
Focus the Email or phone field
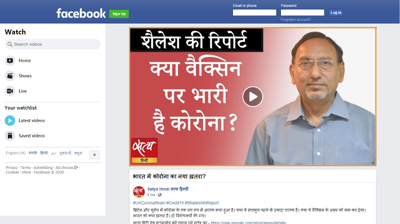click(x=254, y=12)
